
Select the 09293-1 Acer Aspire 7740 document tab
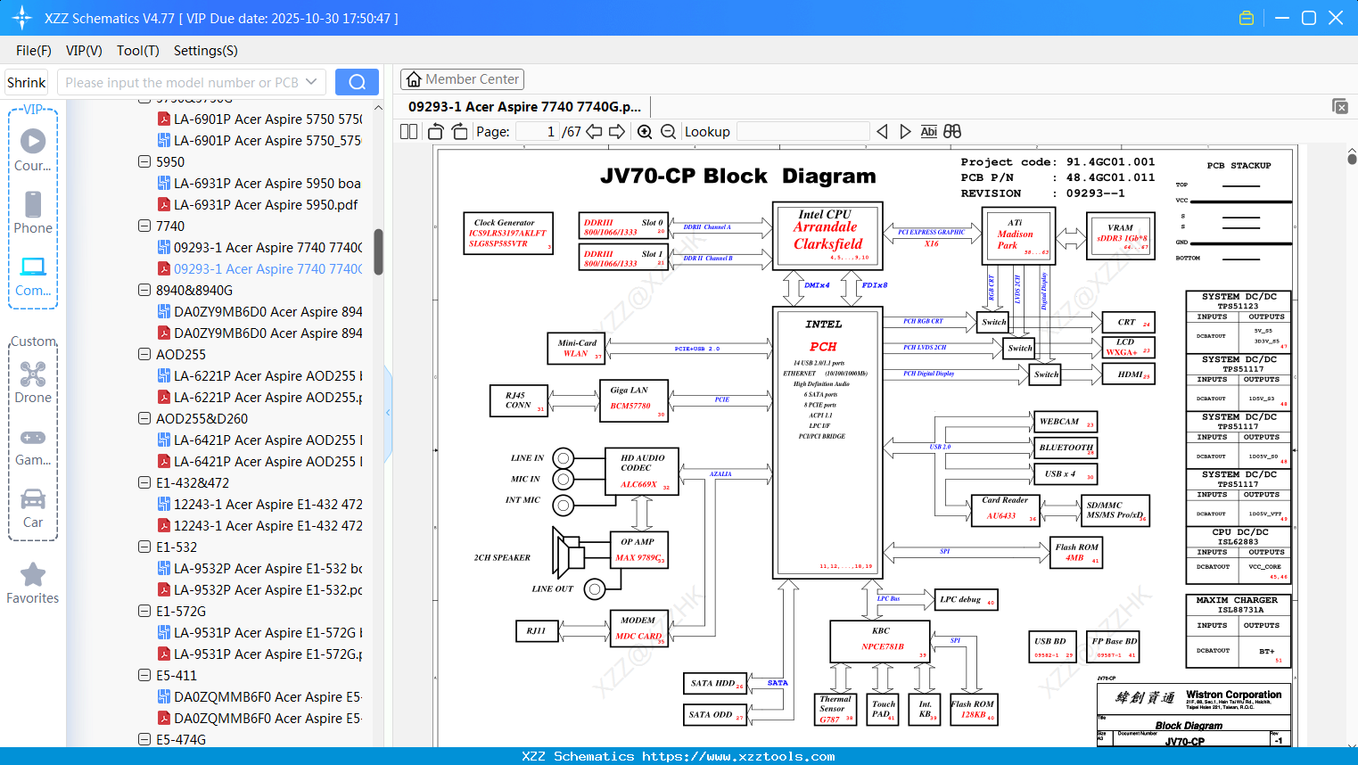coord(524,107)
